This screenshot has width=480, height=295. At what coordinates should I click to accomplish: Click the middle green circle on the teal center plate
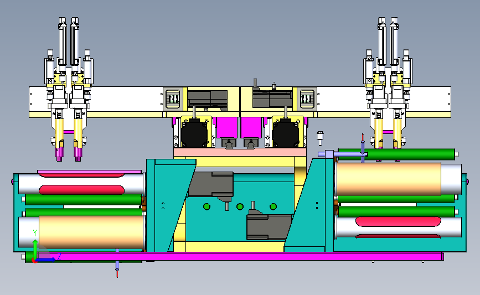(x=240, y=207)
